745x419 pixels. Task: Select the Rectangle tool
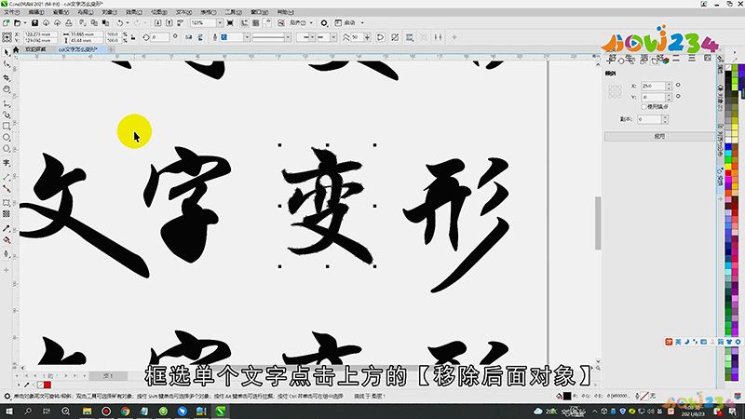[x=7, y=126]
